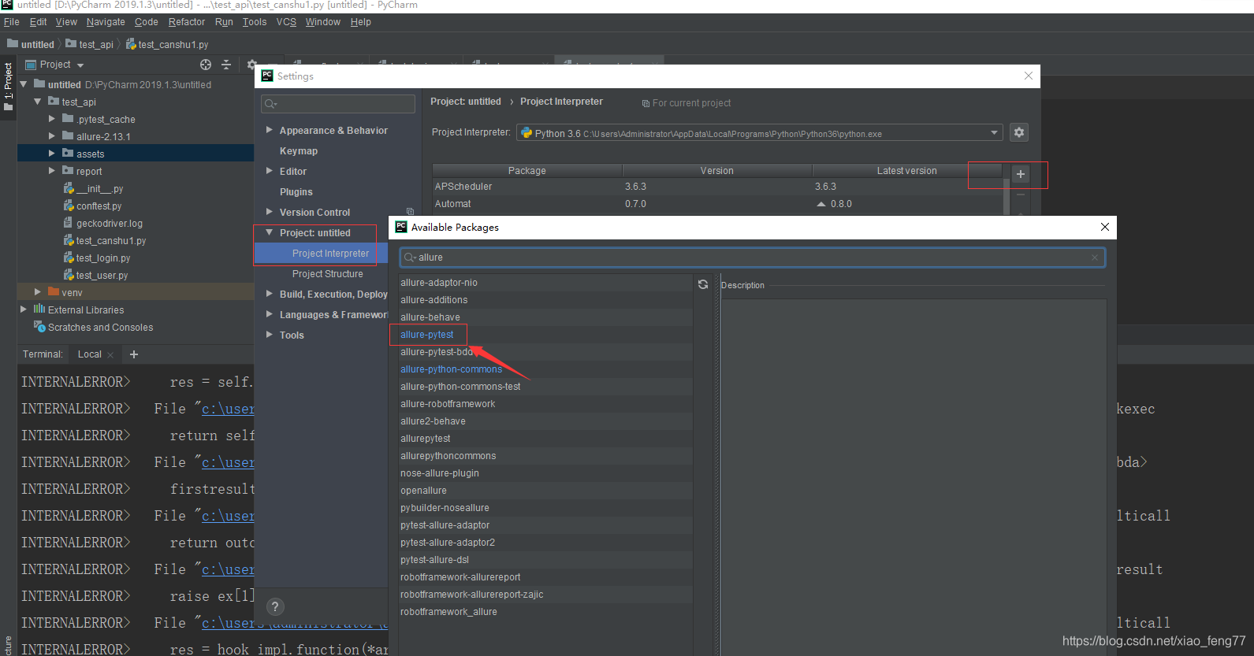Click test_api breadcrumb in navigation bar
This screenshot has width=1254, height=656.
pyautogui.click(x=89, y=44)
